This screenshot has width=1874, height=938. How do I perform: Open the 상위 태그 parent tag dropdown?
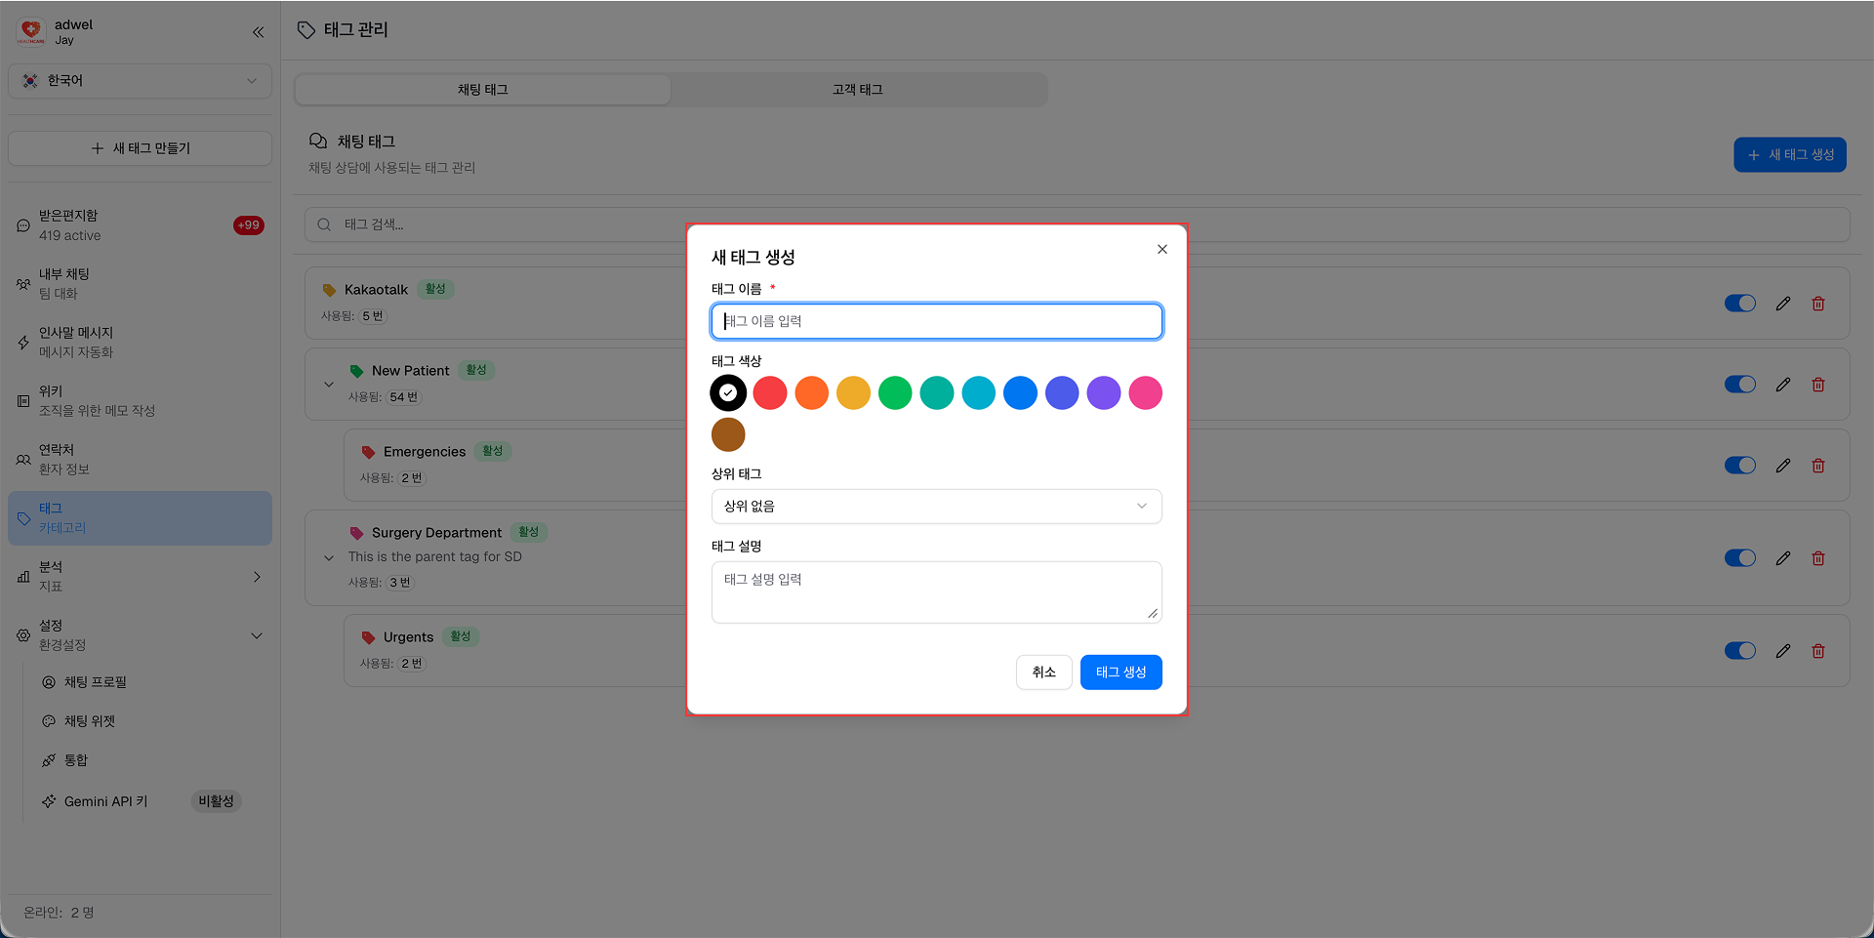point(936,506)
